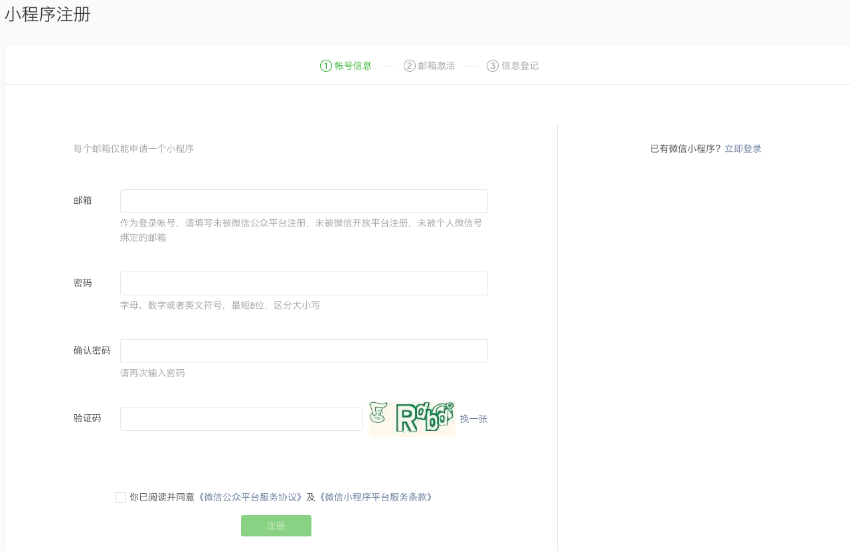Select step 1 帐号信息
The width and height of the screenshot is (850, 551).
pos(346,66)
